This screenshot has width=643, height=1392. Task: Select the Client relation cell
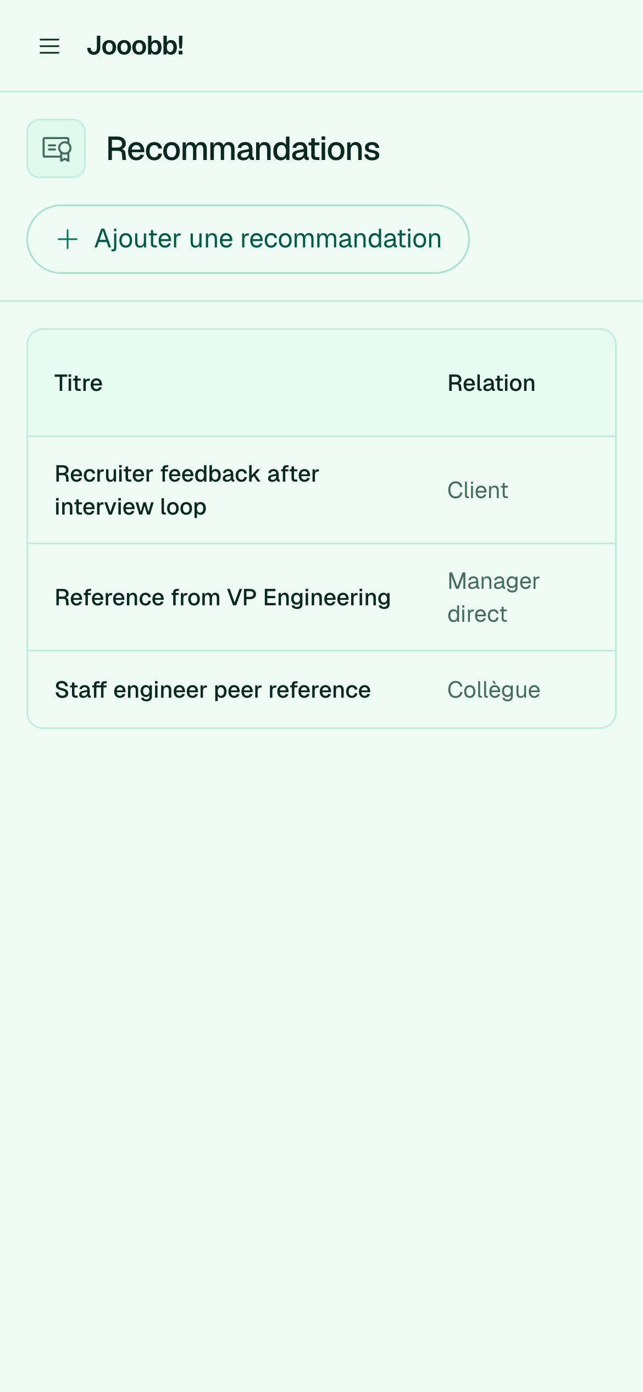478,490
